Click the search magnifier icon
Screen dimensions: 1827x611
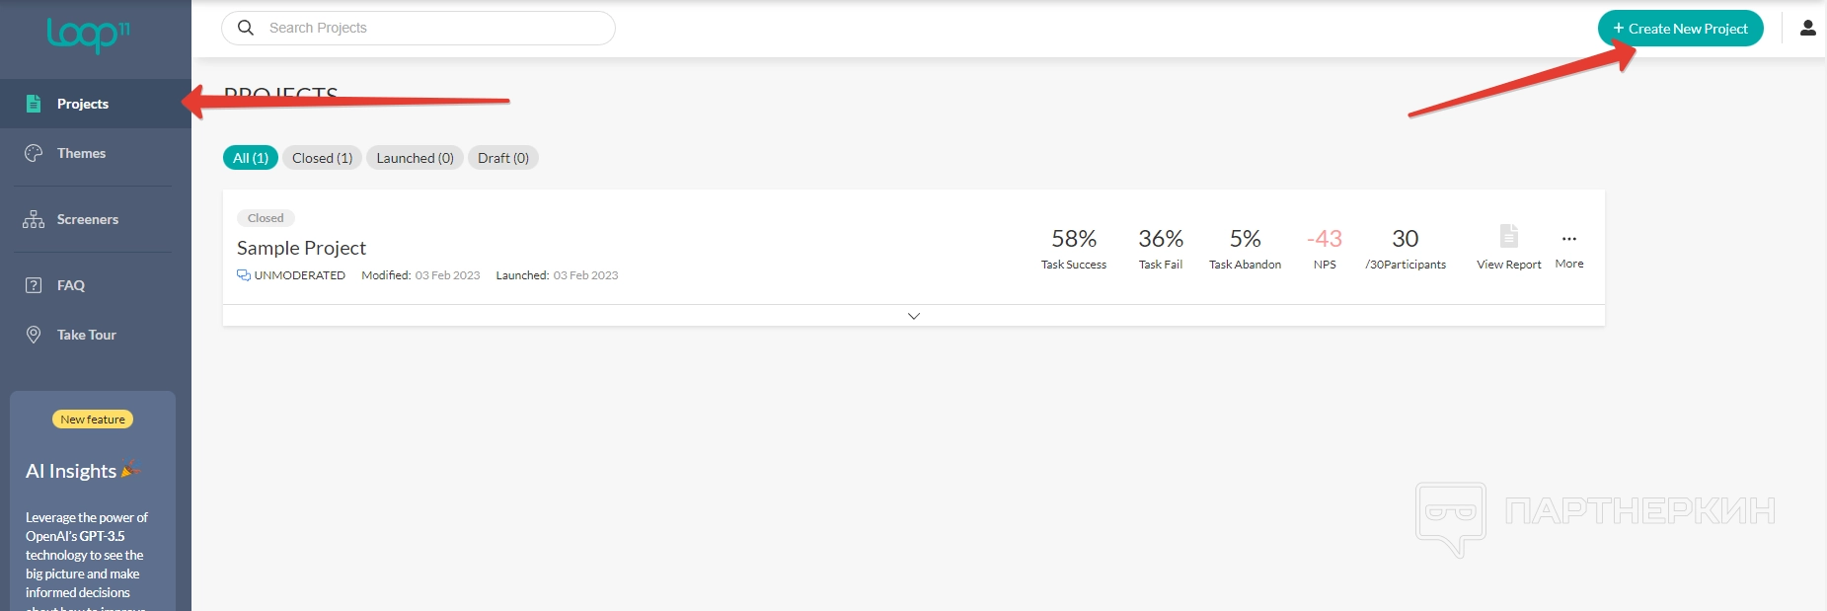246,28
